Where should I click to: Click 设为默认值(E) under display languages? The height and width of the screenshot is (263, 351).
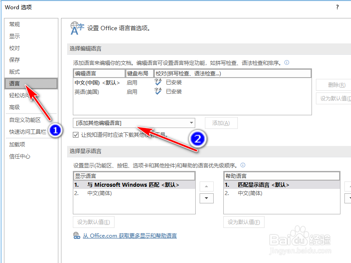point(93,222)
